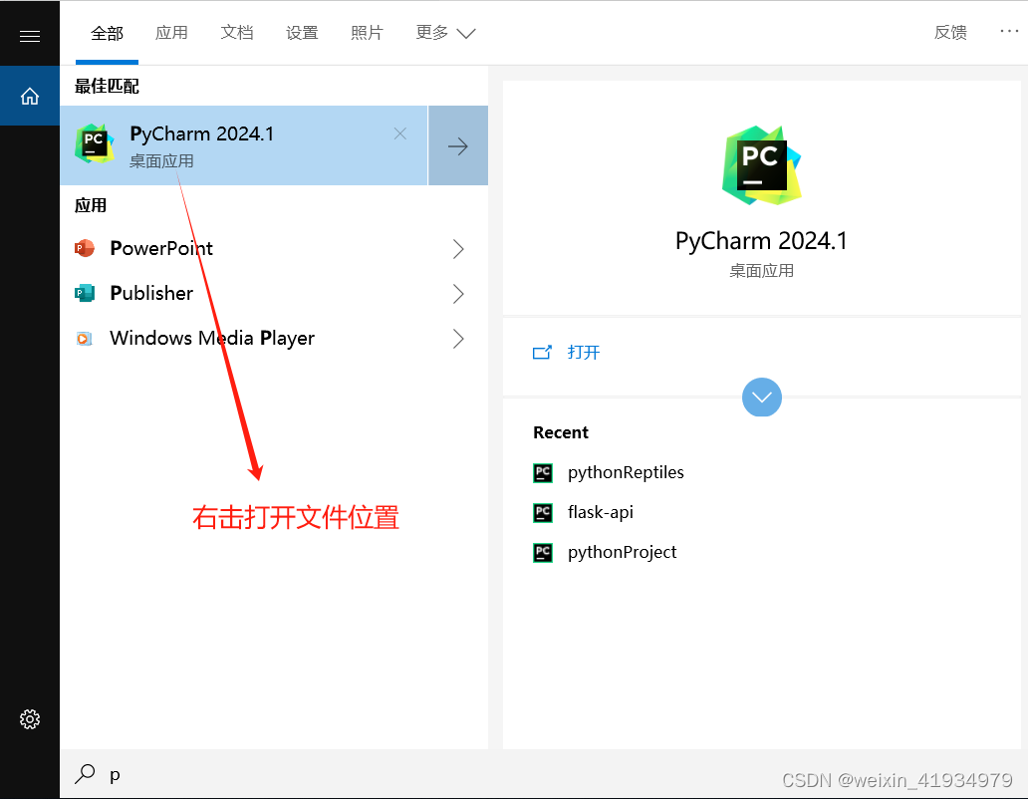Click the Publisher app icon

click(x=84, y=293)
